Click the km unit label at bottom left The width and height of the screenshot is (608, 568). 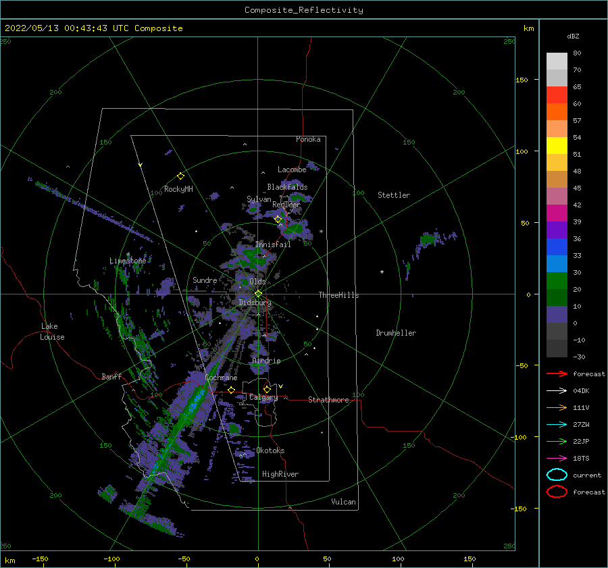pyautogui.click(x=9, y=561)
